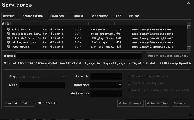Click the server list scrollbar thumb
This screenshot has height=120, width=194.
point(189,27)
